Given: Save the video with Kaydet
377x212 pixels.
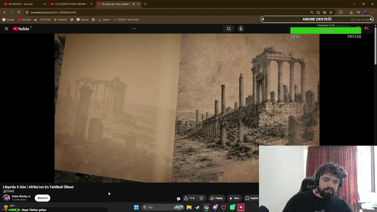Looking at the screenshot, I should pyautogui.click(x=252, y=198).
